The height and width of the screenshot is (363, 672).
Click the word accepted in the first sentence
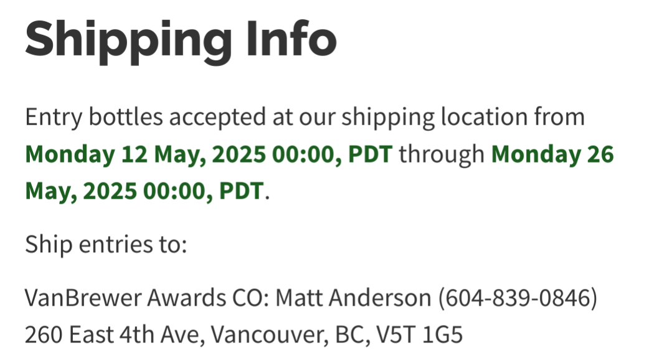(x=217, y=117)
